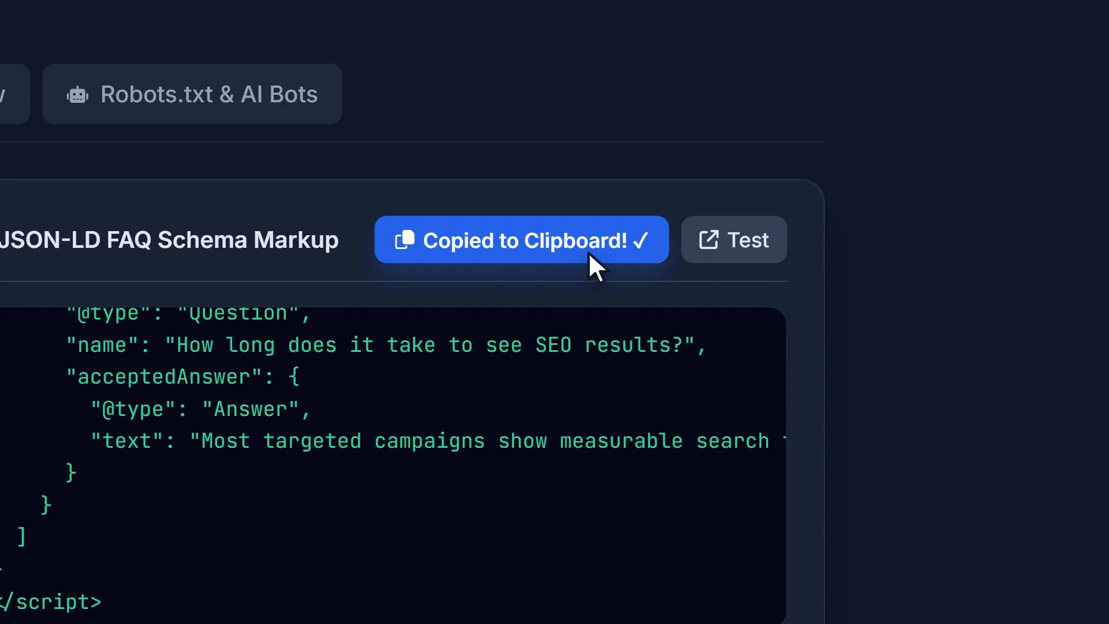Click the "@type": "Question" code line
The image size is (1109, 624).
coord(188,313)
